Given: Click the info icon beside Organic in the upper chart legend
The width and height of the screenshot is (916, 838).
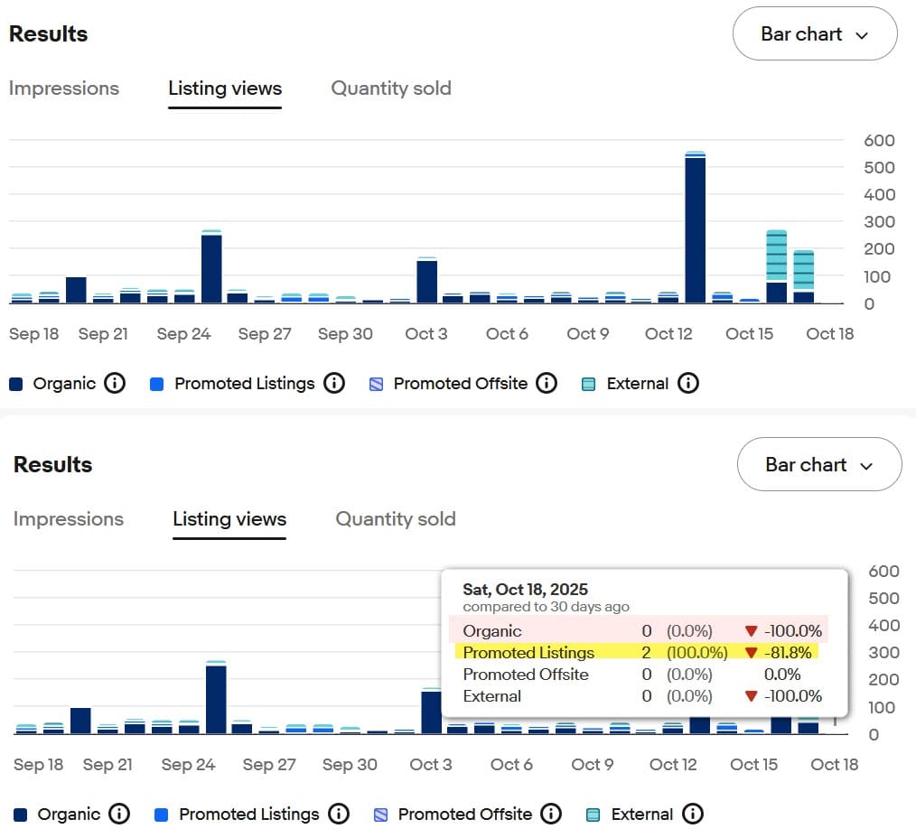Looking at the screenshot, I should [115, 384].
